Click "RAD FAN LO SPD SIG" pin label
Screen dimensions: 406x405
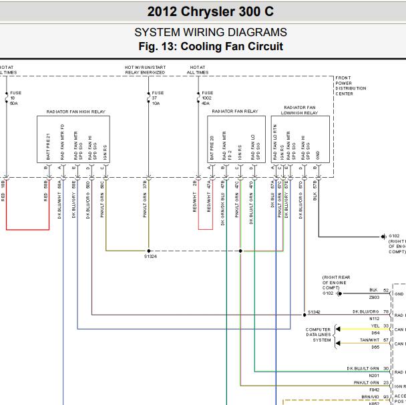pos(255,147)
